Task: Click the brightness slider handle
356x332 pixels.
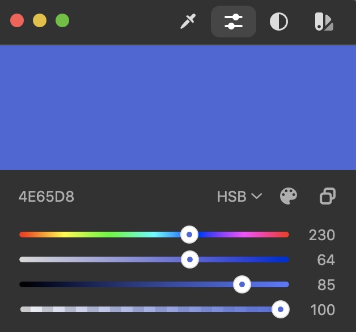Action: (242, 284)
